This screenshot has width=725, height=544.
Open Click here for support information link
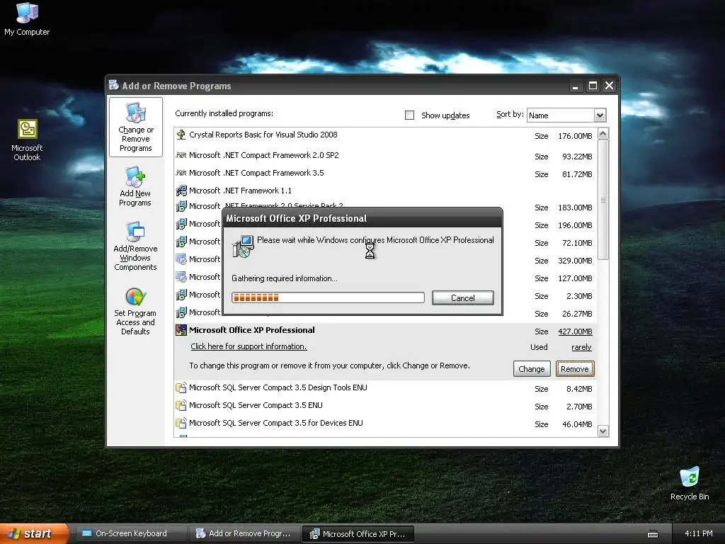[249, 346]
